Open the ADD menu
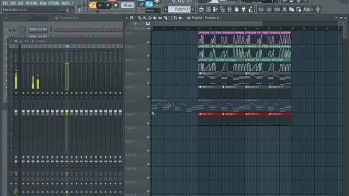349x196 pixels. pyautogui.click(x=21, y=3)
